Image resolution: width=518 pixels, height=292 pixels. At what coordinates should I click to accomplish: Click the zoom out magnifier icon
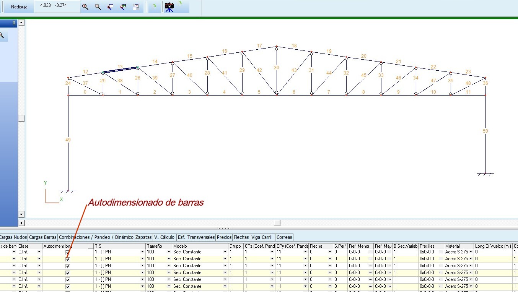98,7
